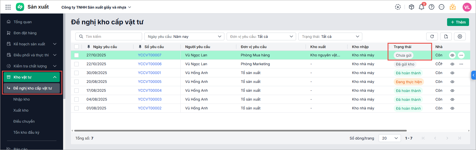Screen dimensions: 476x150
Task: Open Đơn vị yêu cầu filter dropdown
Action: tap(261, 36)
